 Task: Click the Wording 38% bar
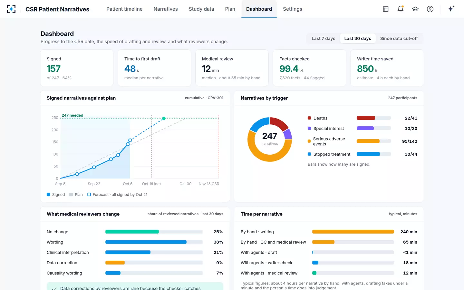(x=154, y=242)
